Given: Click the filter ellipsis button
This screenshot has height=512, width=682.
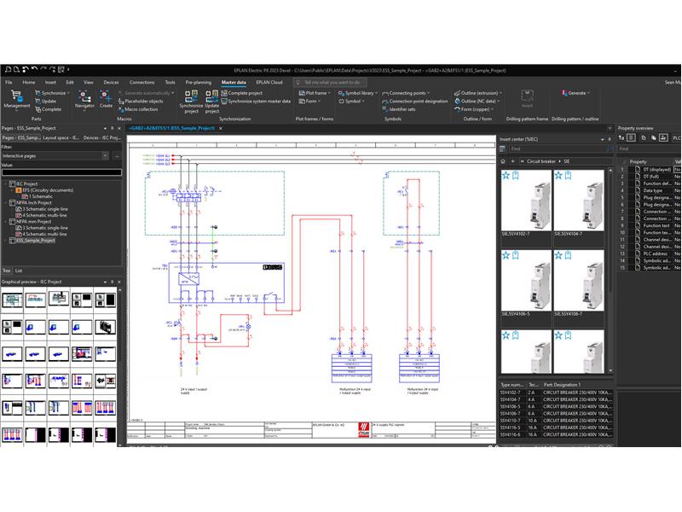Looking at the screenshot, I should [117, 156].
